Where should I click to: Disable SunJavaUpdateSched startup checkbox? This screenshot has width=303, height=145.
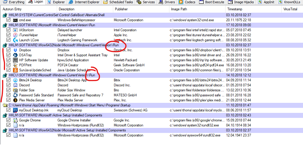[x=8, y=70]
